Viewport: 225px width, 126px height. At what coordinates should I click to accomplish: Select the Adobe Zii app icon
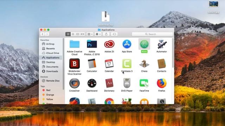tap(109, 44)
